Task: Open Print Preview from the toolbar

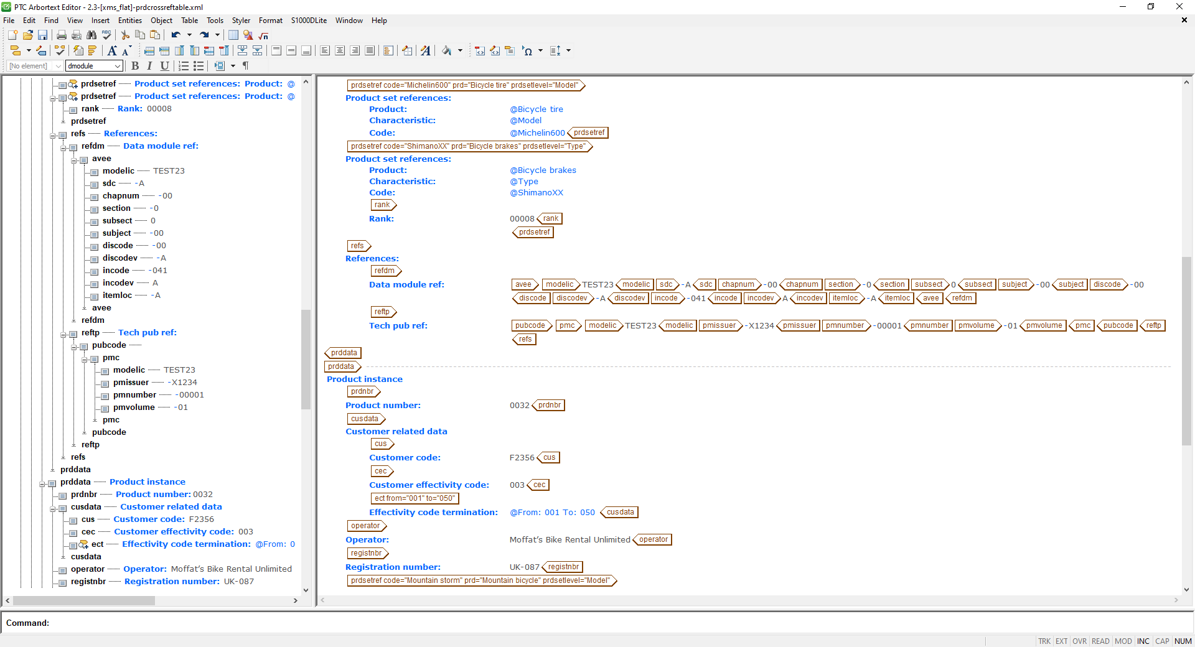Action: tap(76, 35)
